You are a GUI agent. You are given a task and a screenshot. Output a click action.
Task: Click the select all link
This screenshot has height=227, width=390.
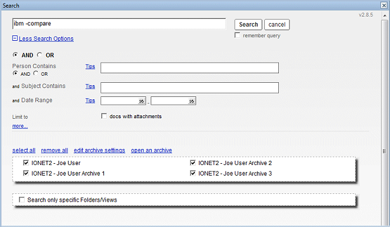pos(24,150)
